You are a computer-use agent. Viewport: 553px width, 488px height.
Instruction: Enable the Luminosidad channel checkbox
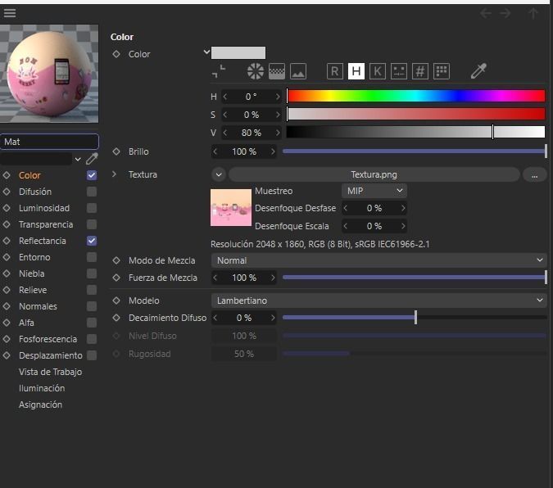(92, 208)
